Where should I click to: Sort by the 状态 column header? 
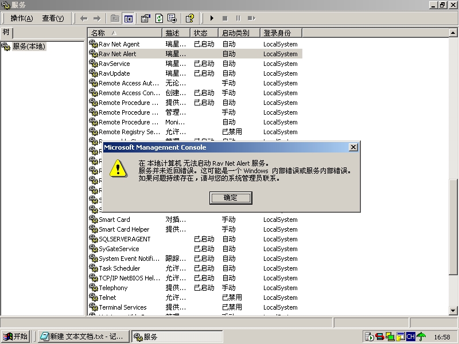204,33
